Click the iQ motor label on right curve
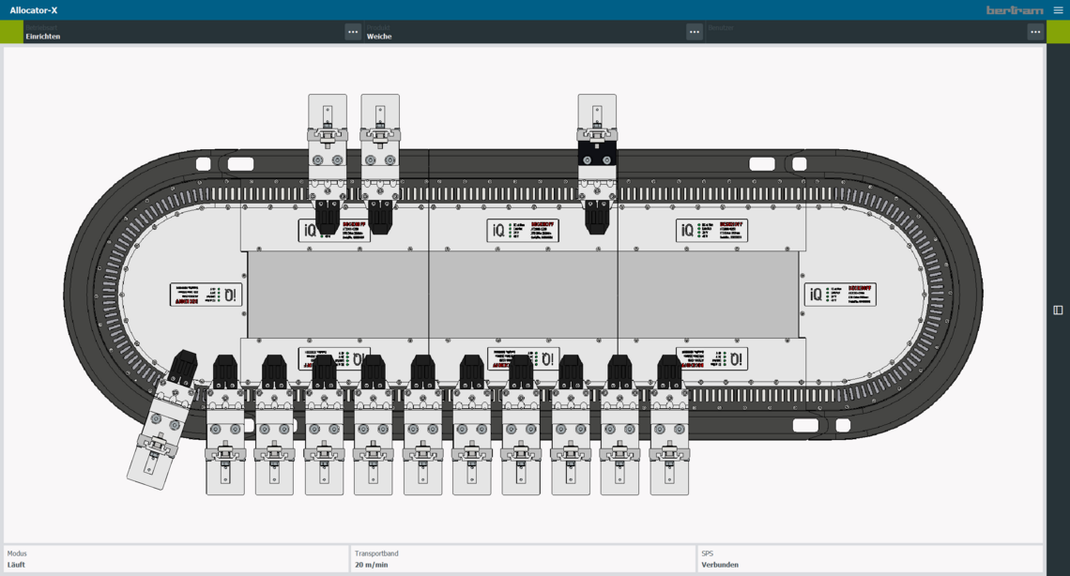The image size is (1070, 576). click(839, 295)
